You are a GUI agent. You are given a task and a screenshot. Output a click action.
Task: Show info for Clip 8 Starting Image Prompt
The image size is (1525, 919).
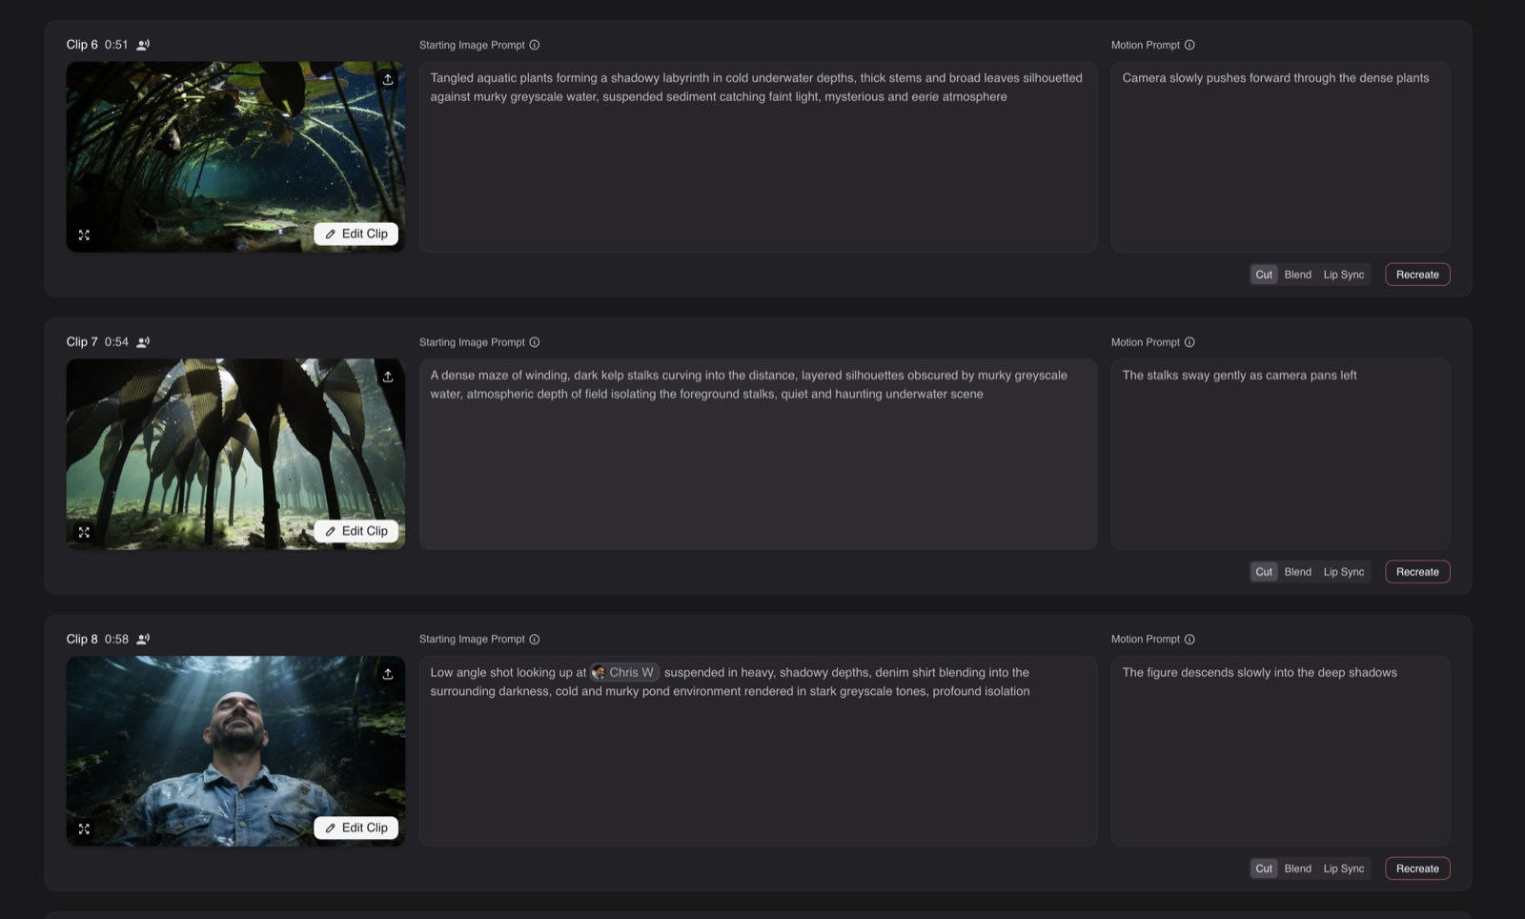tap(535, 639)
